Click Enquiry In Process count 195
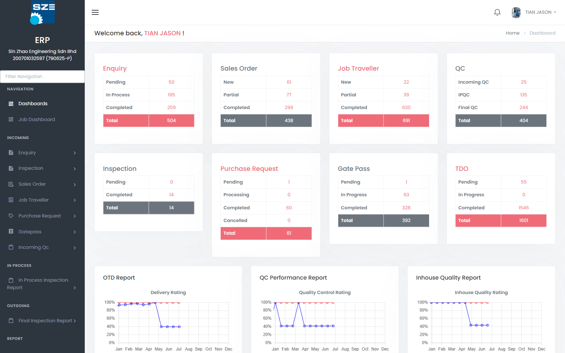The image size is (565, 353). pyautogui.click(x=171, y=95)
